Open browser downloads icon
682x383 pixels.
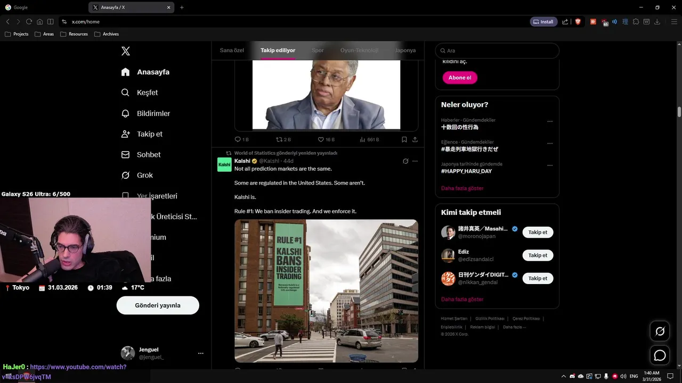click(x=657, y=22)
